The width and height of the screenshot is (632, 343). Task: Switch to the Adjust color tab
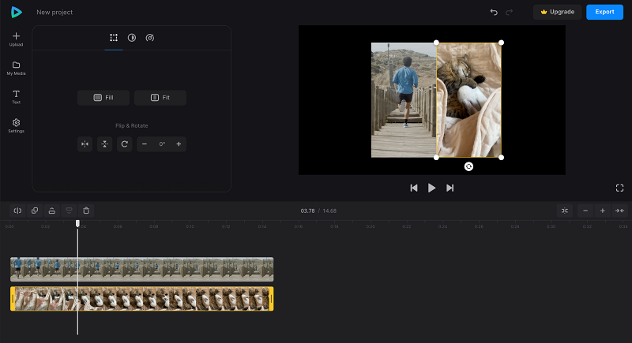pyautogui.click(x=132, y=38)
